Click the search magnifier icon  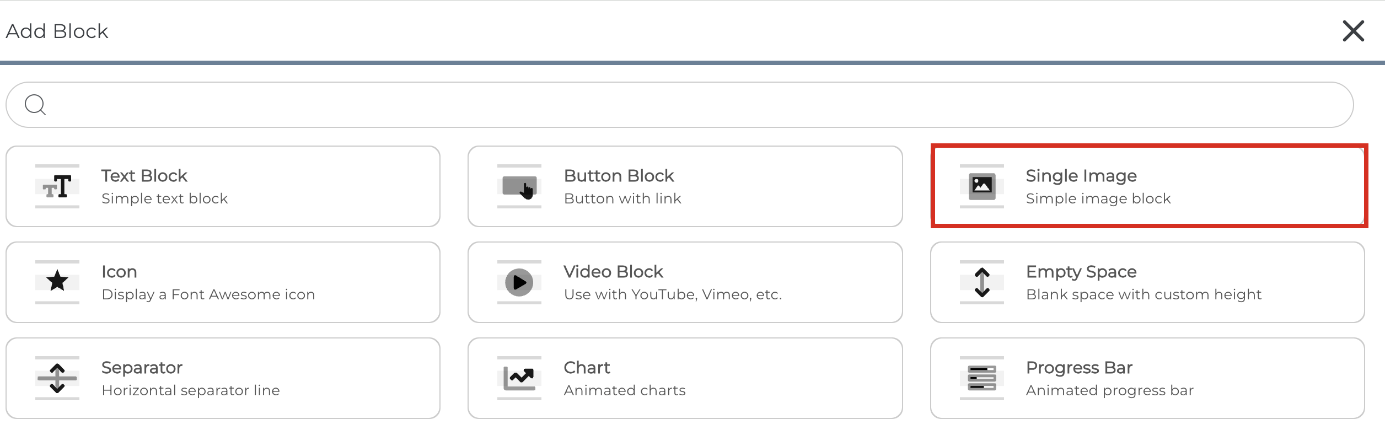click(35, 105)
